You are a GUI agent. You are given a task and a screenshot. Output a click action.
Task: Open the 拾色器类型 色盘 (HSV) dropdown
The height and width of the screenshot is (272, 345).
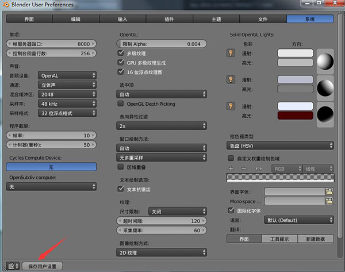(278, 146)
